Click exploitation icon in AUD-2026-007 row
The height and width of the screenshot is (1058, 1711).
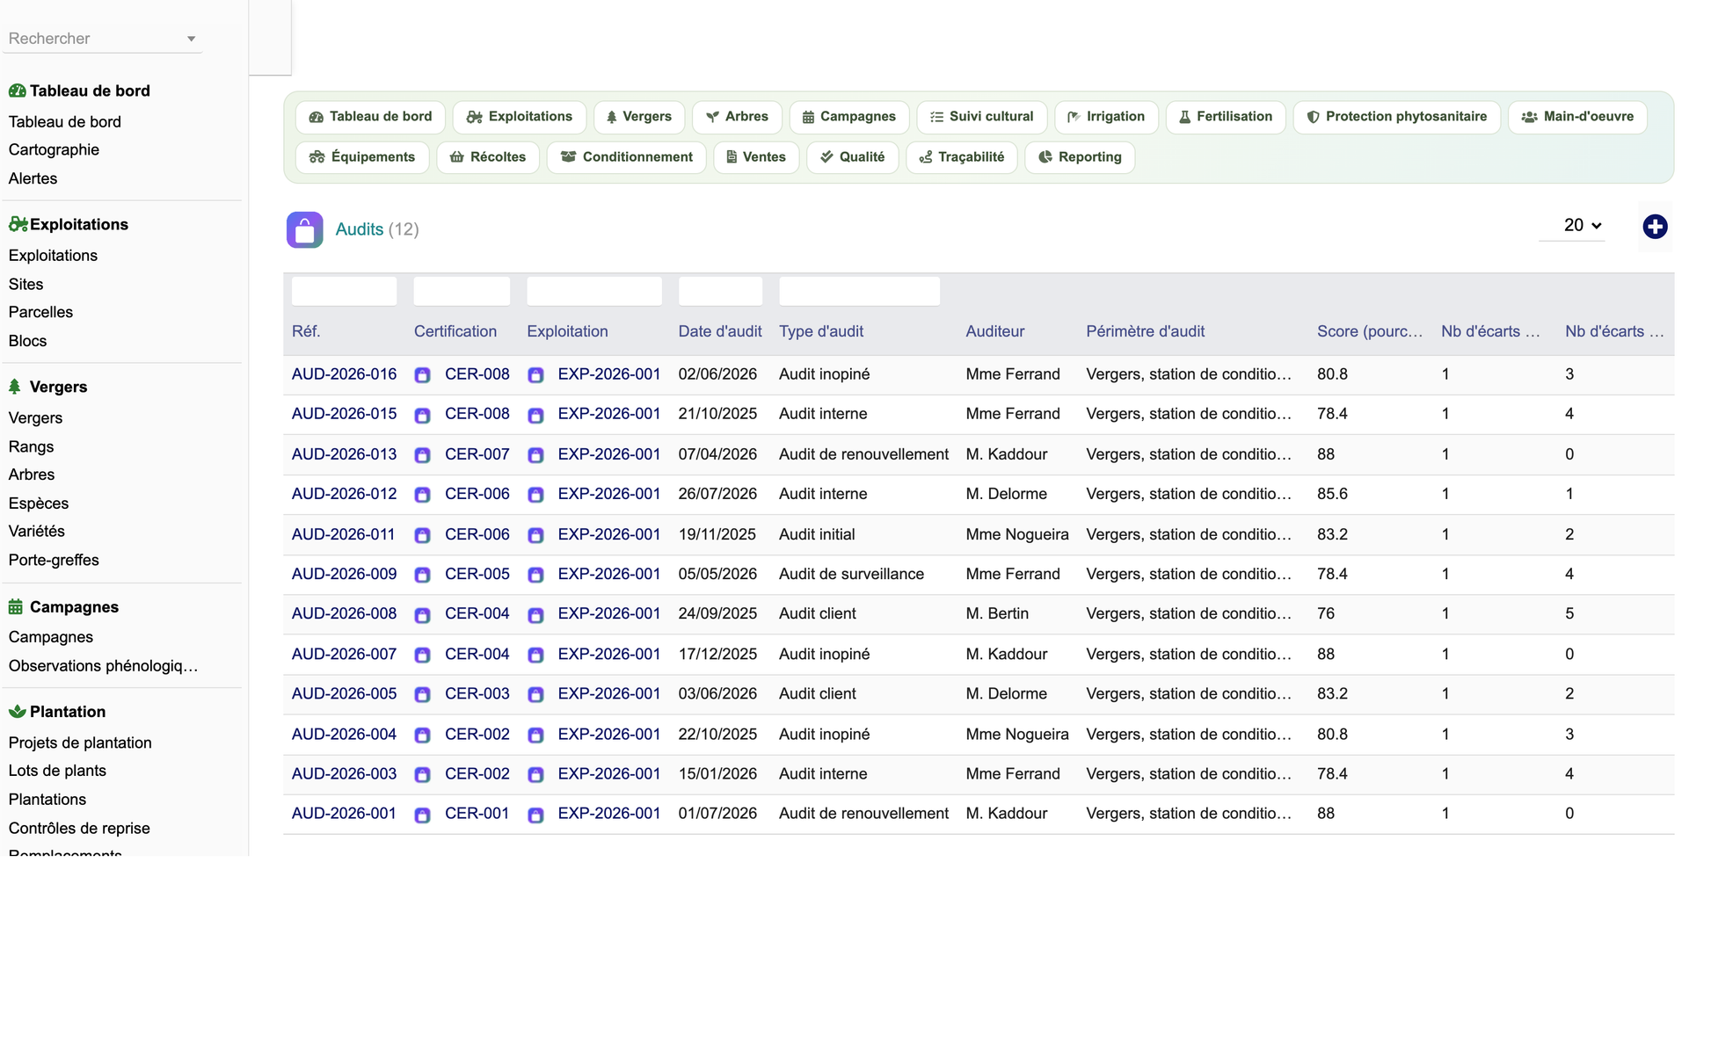point(535,655)
